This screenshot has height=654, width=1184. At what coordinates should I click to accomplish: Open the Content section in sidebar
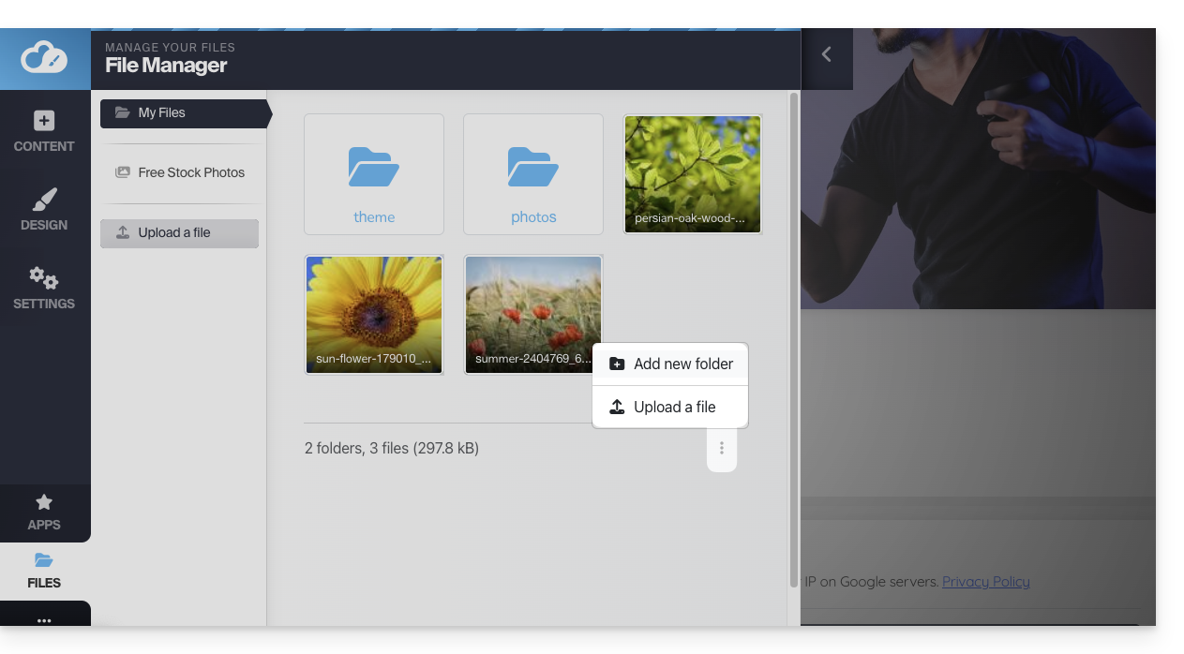pyautogui.click(x=44, y=131)
